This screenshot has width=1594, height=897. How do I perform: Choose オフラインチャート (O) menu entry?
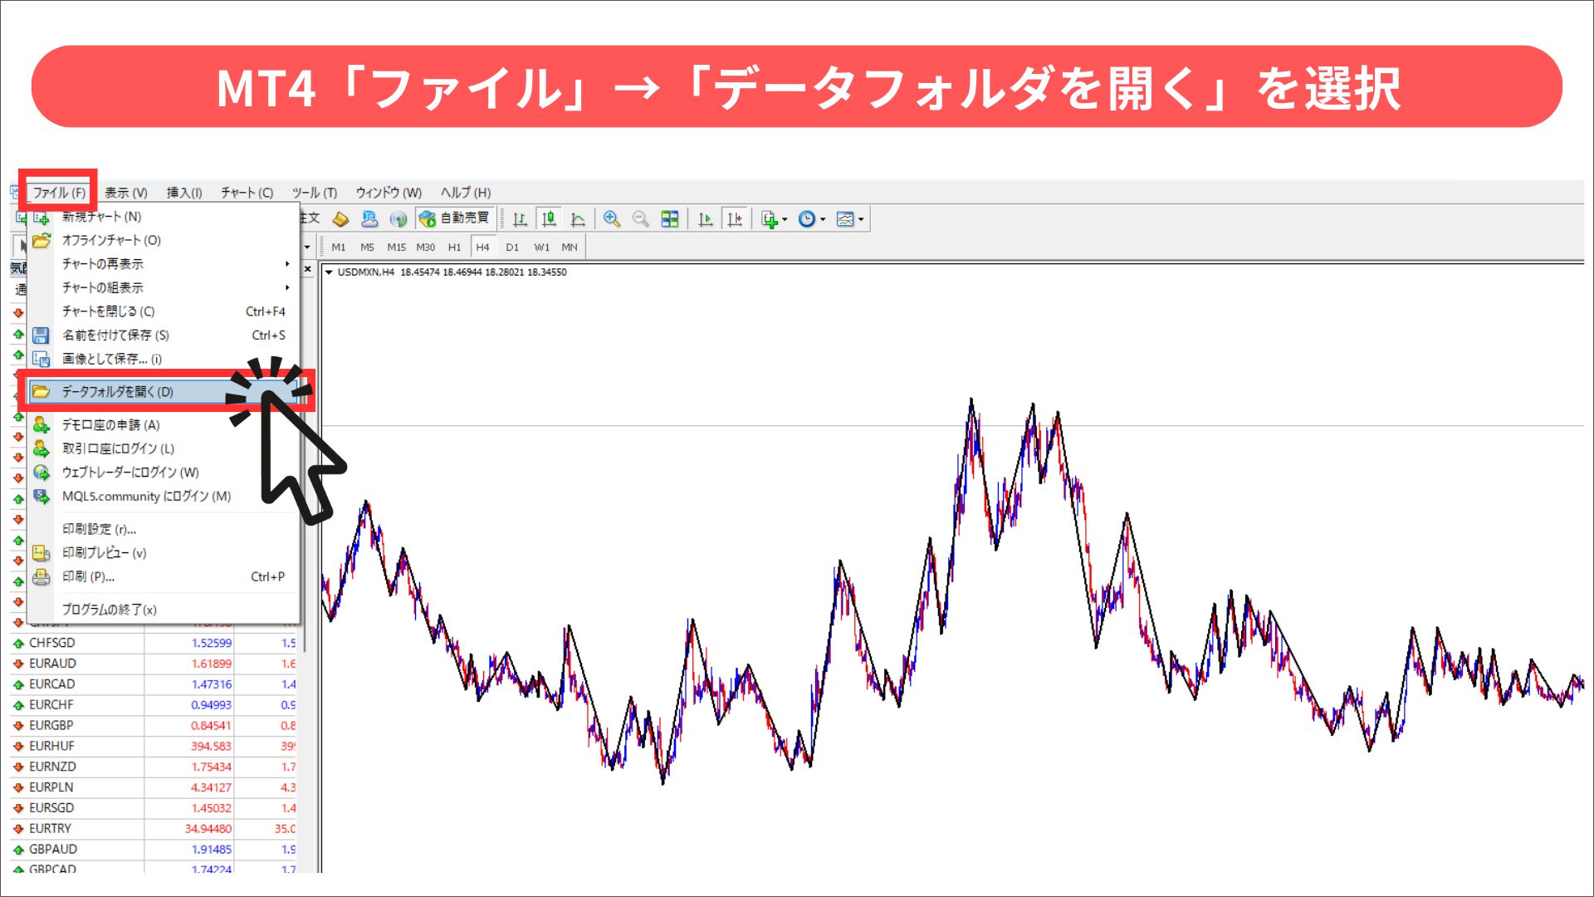coord(164,241)
